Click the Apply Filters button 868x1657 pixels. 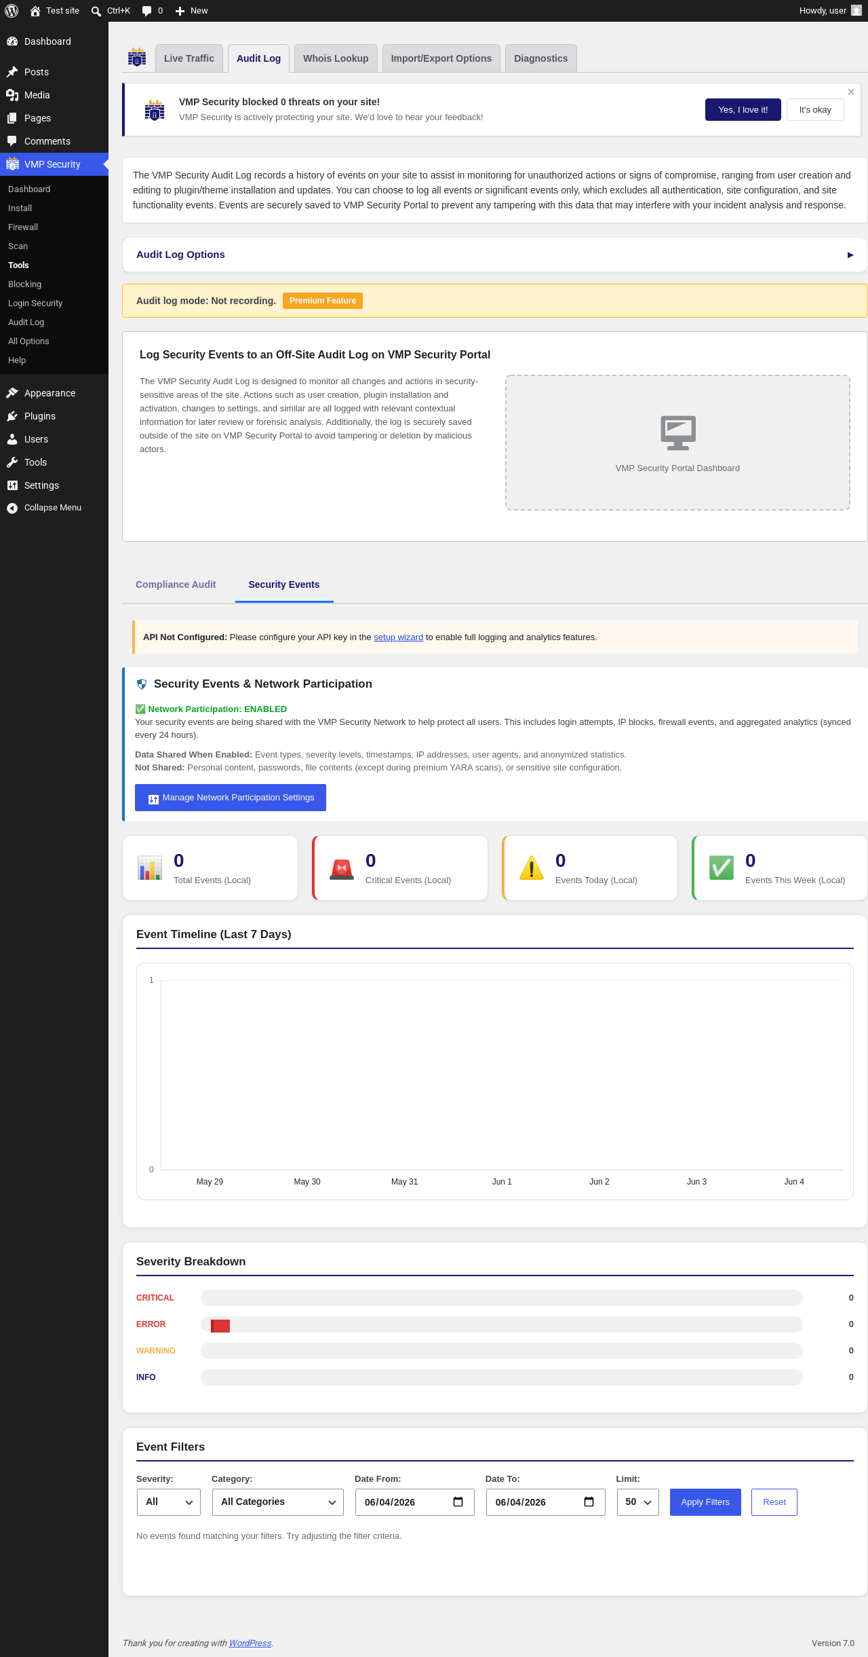point(705,1502)
